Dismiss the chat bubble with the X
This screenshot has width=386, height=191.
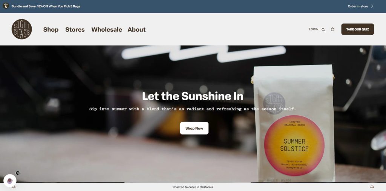[17, 173]
